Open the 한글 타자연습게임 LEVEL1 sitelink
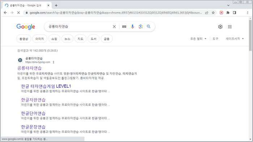The image size is (253, 142). tap(46, 86)
